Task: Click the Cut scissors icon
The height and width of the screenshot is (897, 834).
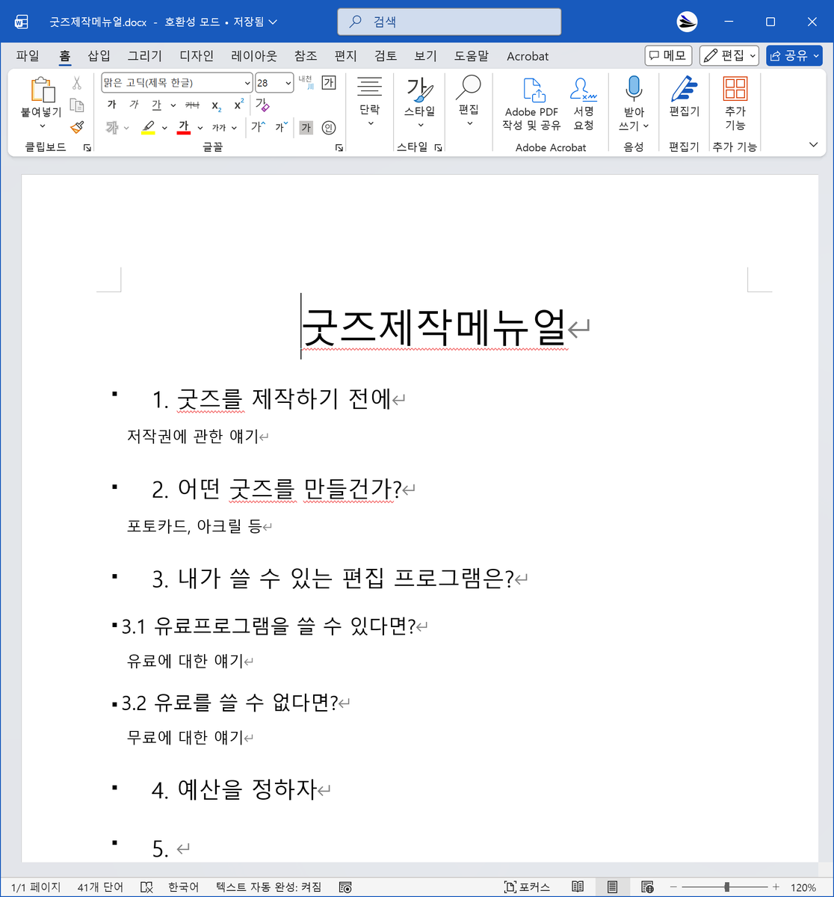Action: point(77,83)
